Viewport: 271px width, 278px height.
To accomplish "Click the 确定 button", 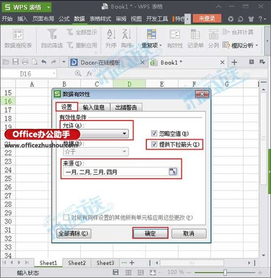I will (x=150, y=234).
